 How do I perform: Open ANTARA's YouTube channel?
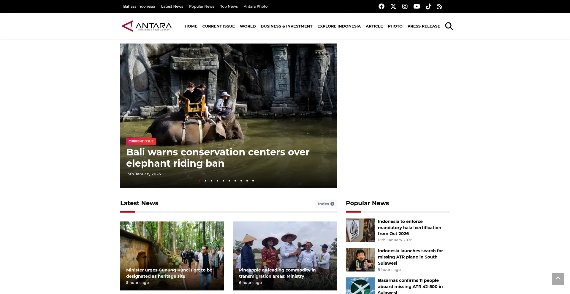(417, 6)
